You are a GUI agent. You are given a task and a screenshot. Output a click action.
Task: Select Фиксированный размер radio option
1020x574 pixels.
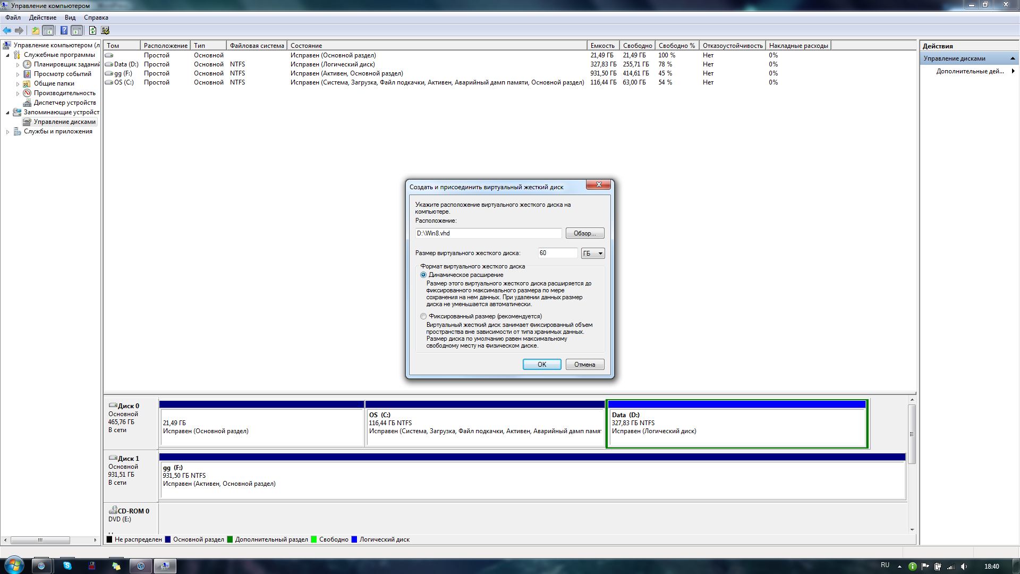pyautogui.click(x=423, y=316)
